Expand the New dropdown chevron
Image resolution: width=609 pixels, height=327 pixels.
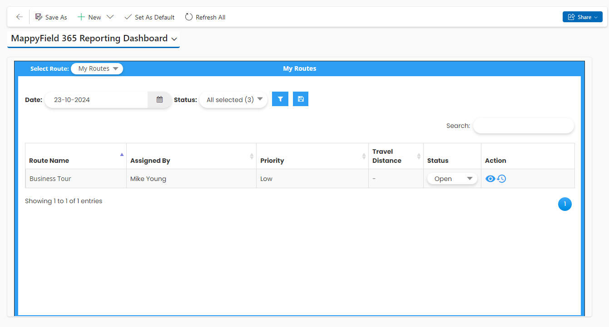(x=110, y=17)
